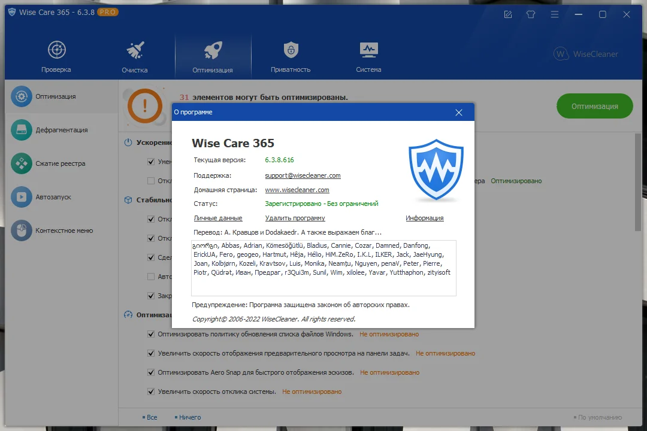Click status text Зарегистрировано - Без ограничений

coord(322,204)
